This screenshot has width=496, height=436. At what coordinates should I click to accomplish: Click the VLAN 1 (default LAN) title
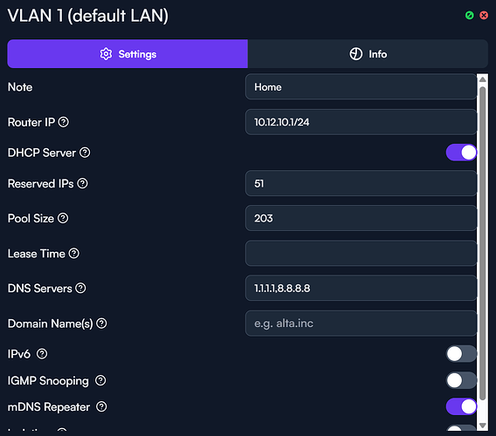(88, 16)
